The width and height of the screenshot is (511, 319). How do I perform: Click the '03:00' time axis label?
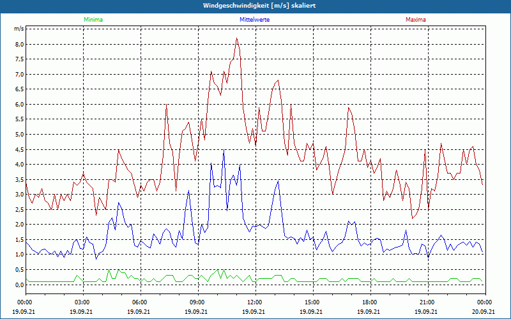pyautogui.click(x=81, y=302)
